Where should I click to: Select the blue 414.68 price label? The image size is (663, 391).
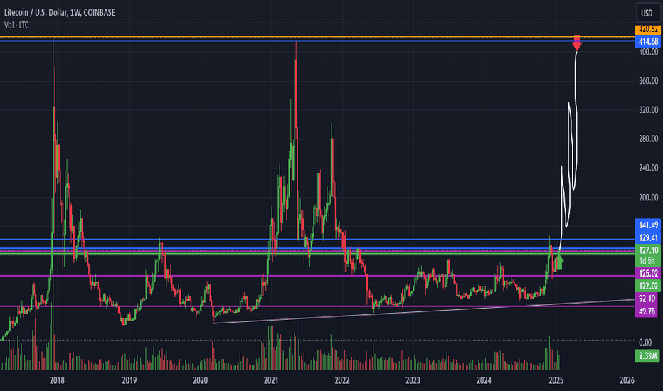[648, 41]
